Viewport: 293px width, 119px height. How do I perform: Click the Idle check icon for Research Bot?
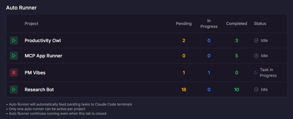click(256, 89)
